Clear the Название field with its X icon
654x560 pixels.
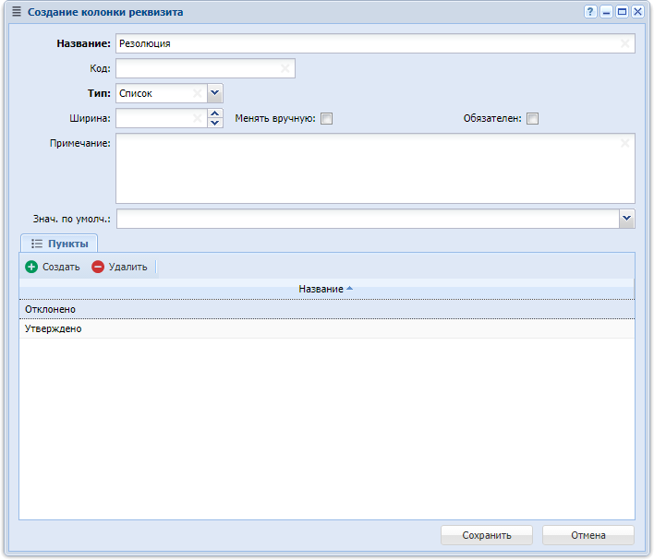pyautogui.click(x=624, y=43)
